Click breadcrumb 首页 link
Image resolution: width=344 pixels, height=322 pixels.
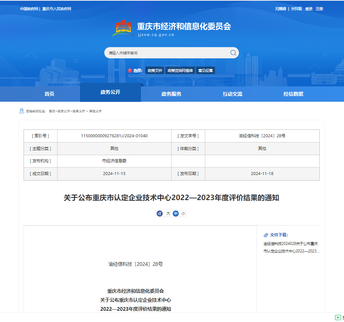click(52, 111)
